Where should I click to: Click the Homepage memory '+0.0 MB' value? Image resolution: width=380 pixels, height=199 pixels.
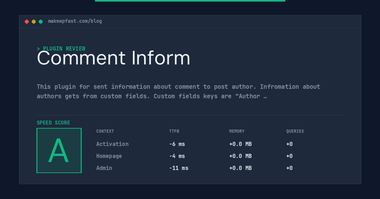pos(240,156)
